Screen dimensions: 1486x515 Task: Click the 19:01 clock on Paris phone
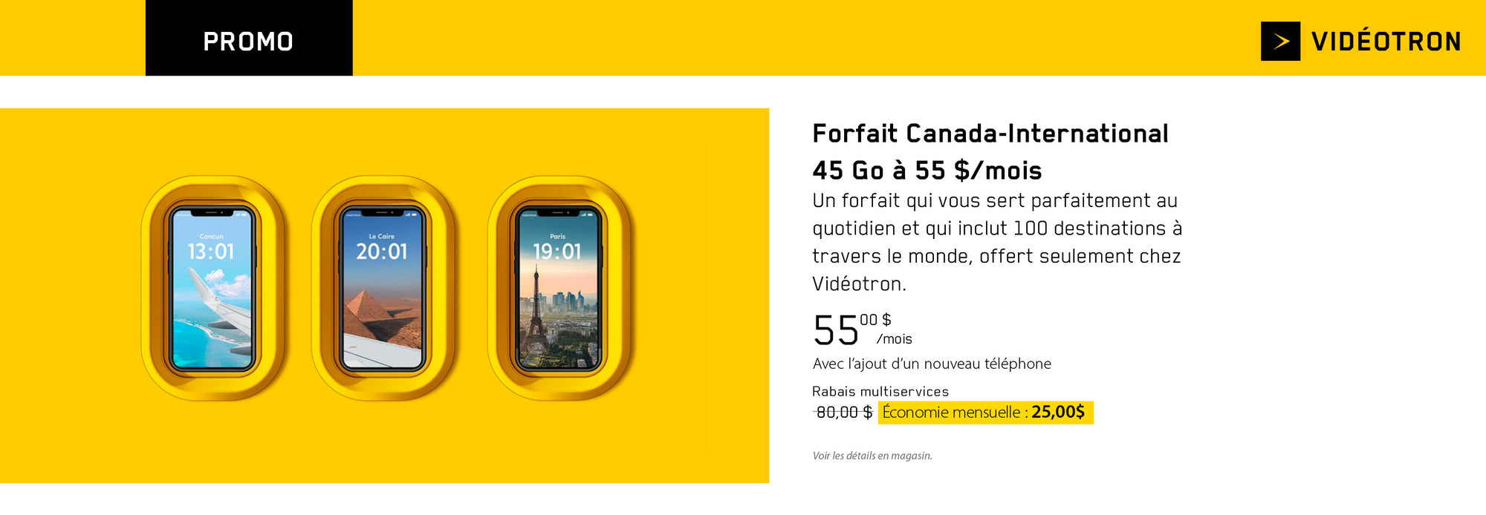point(557,252)
